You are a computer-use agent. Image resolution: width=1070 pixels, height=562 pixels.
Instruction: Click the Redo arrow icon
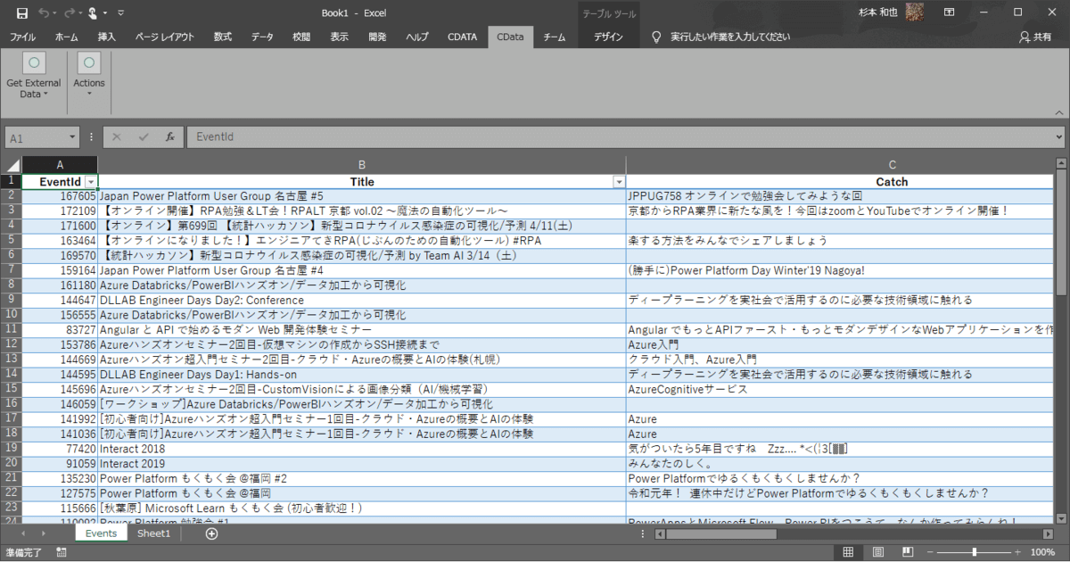(x=70, y=13)
